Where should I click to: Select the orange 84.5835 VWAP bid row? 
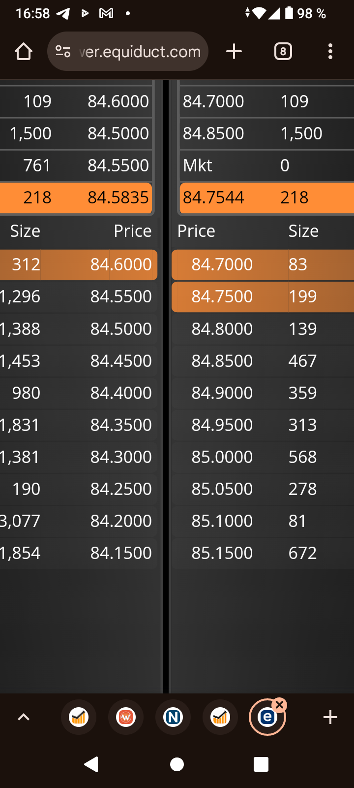point(76,197)
